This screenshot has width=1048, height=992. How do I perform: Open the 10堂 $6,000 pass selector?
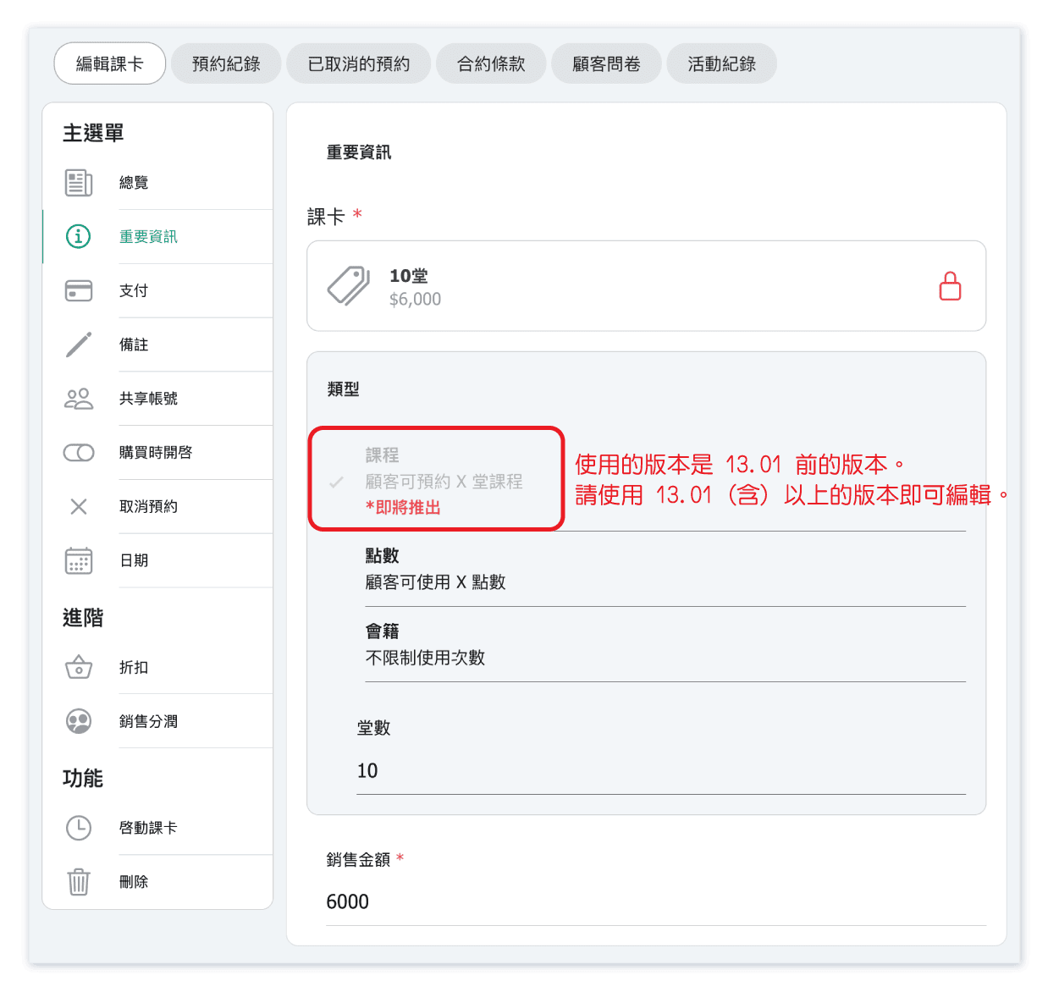pyautogui.click(x=645, y=286)
